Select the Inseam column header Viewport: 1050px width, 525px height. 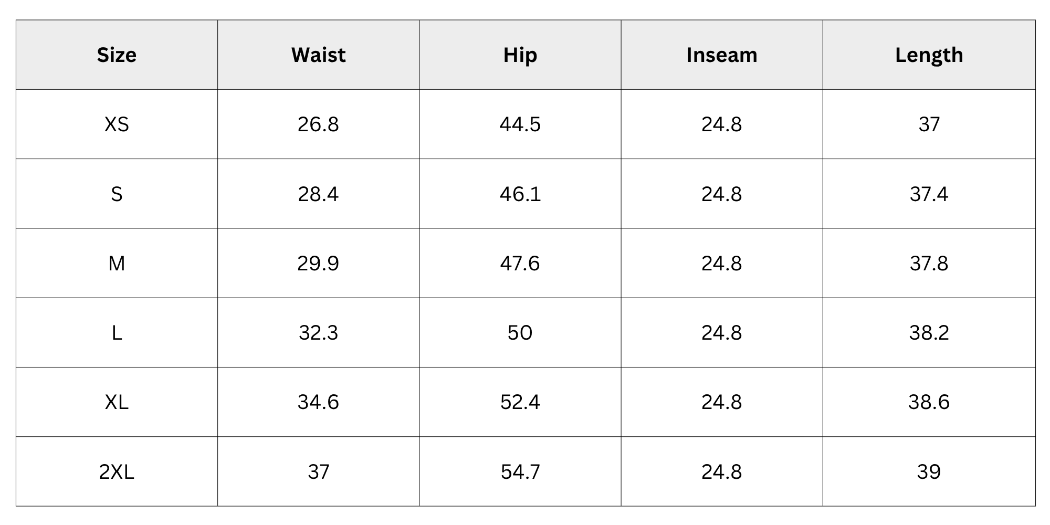(x=721, y=55)
